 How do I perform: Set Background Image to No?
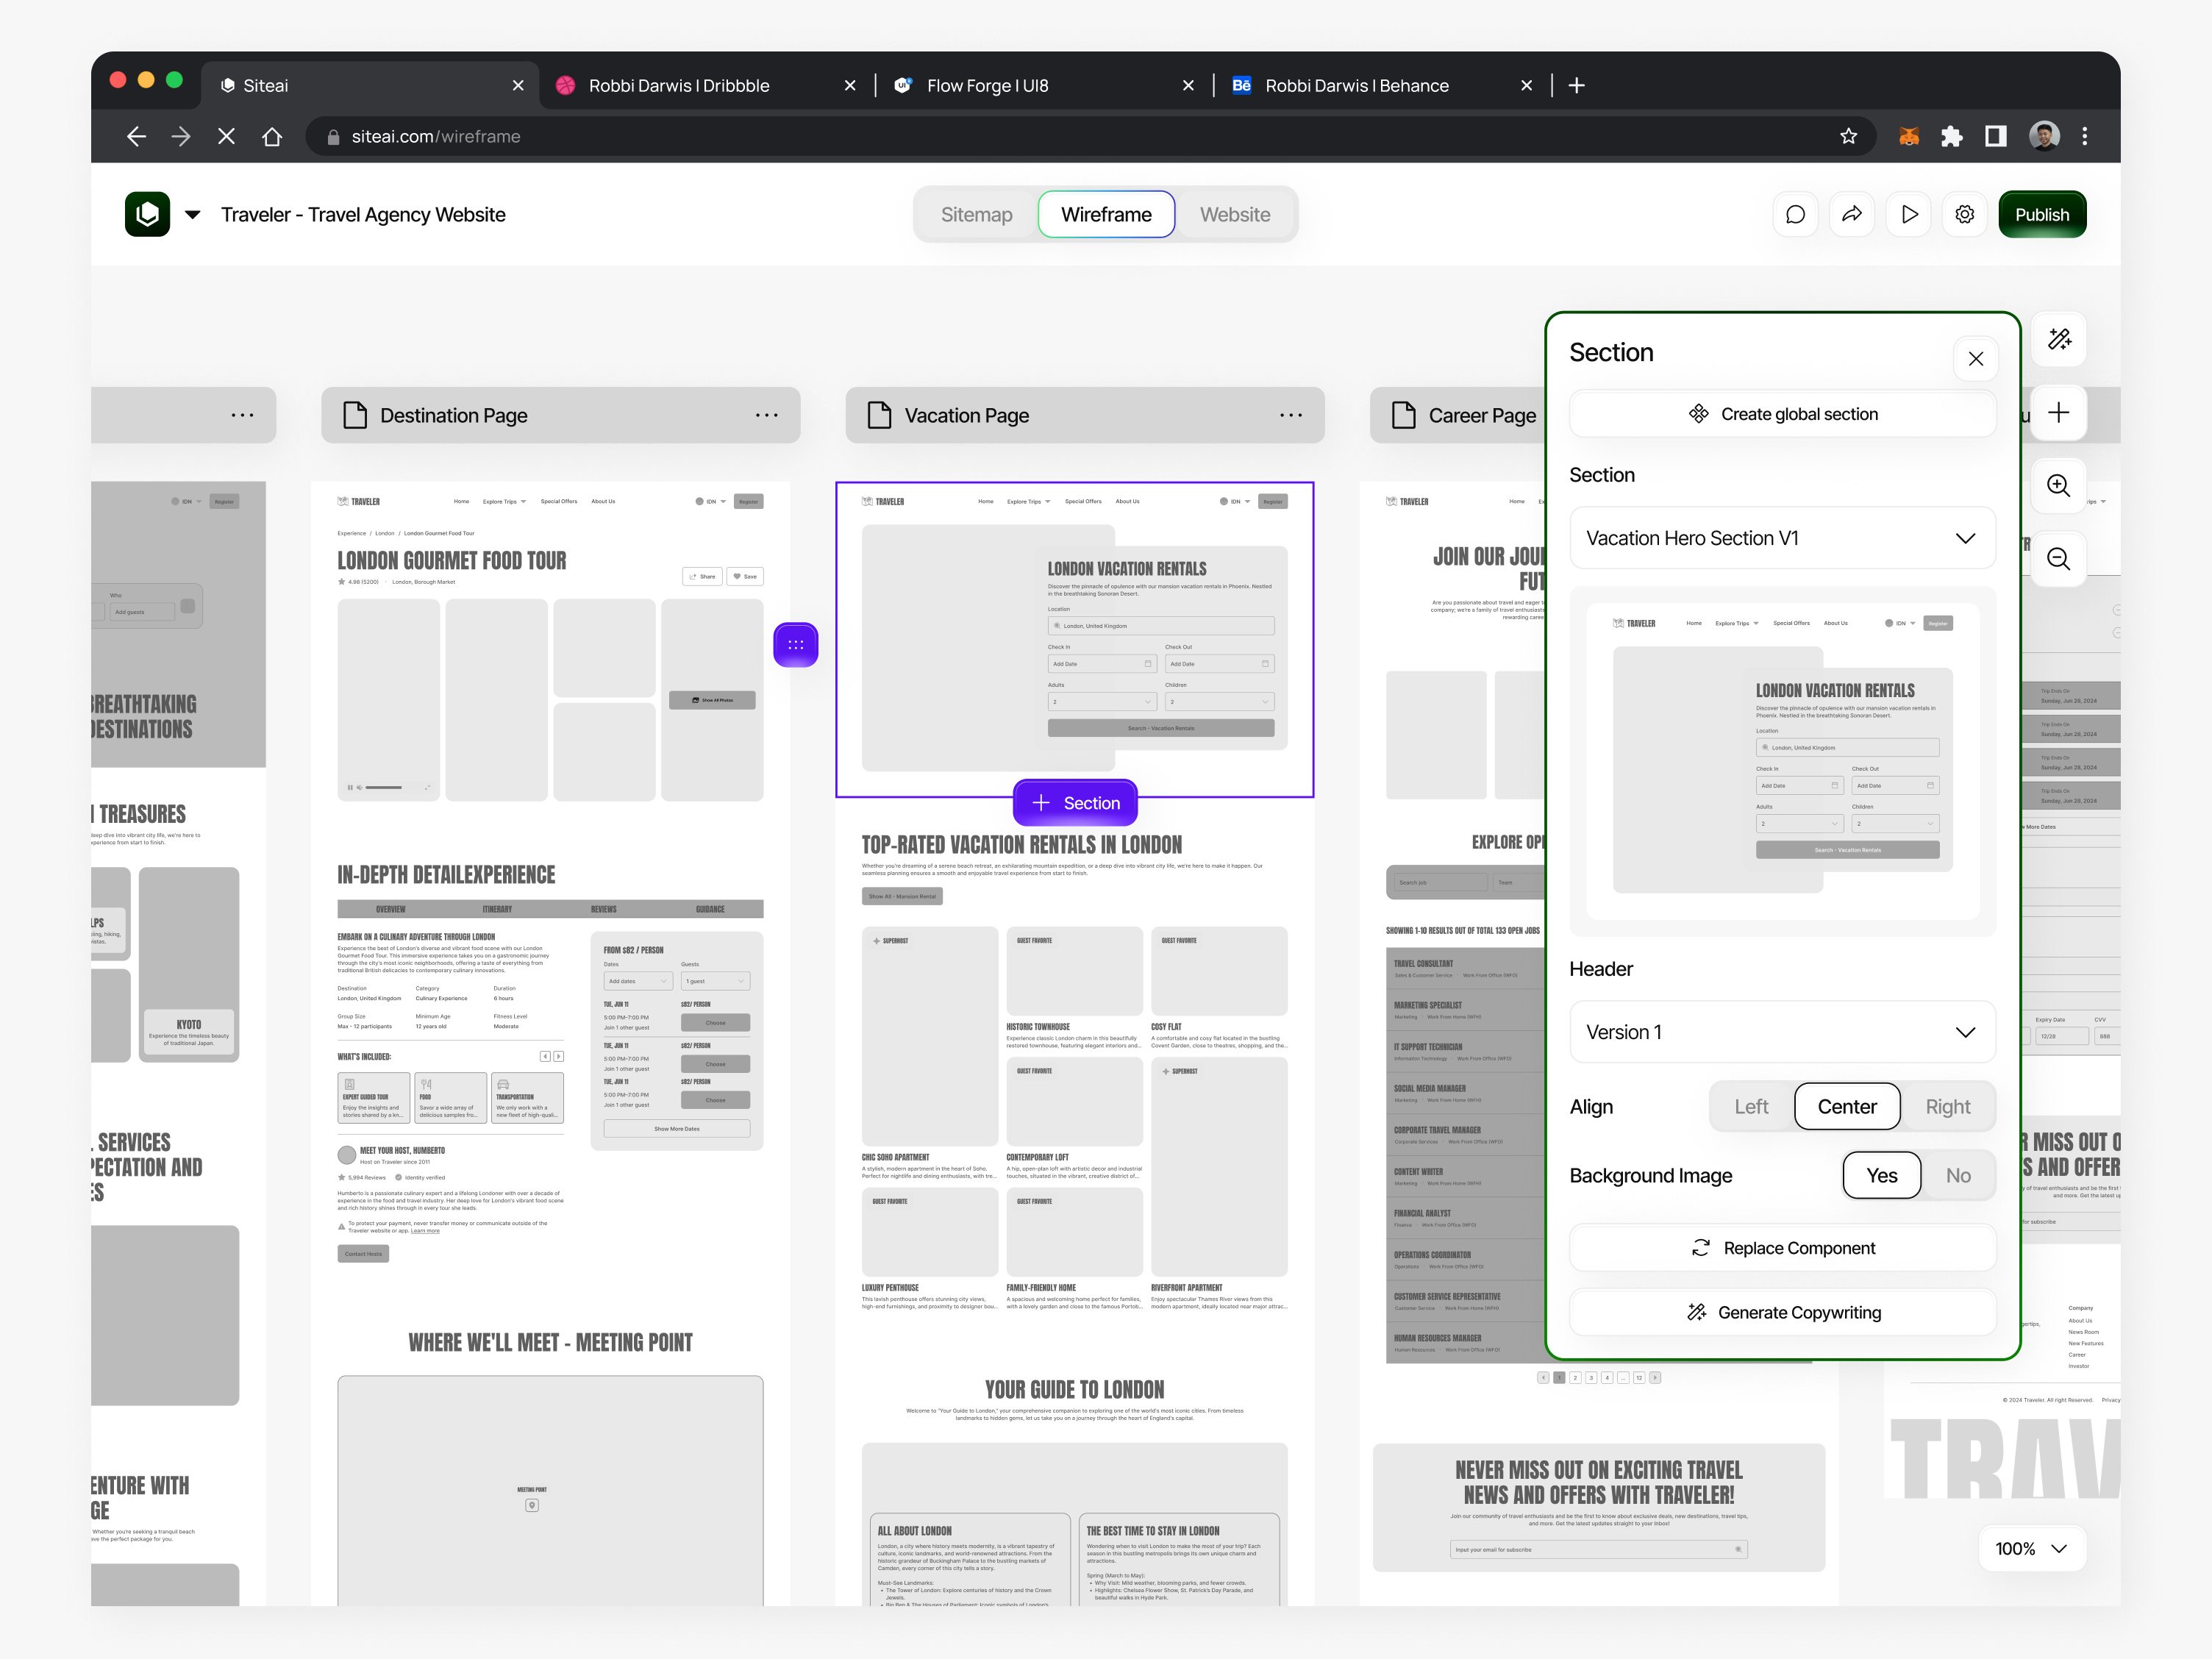(1957, 1175)
